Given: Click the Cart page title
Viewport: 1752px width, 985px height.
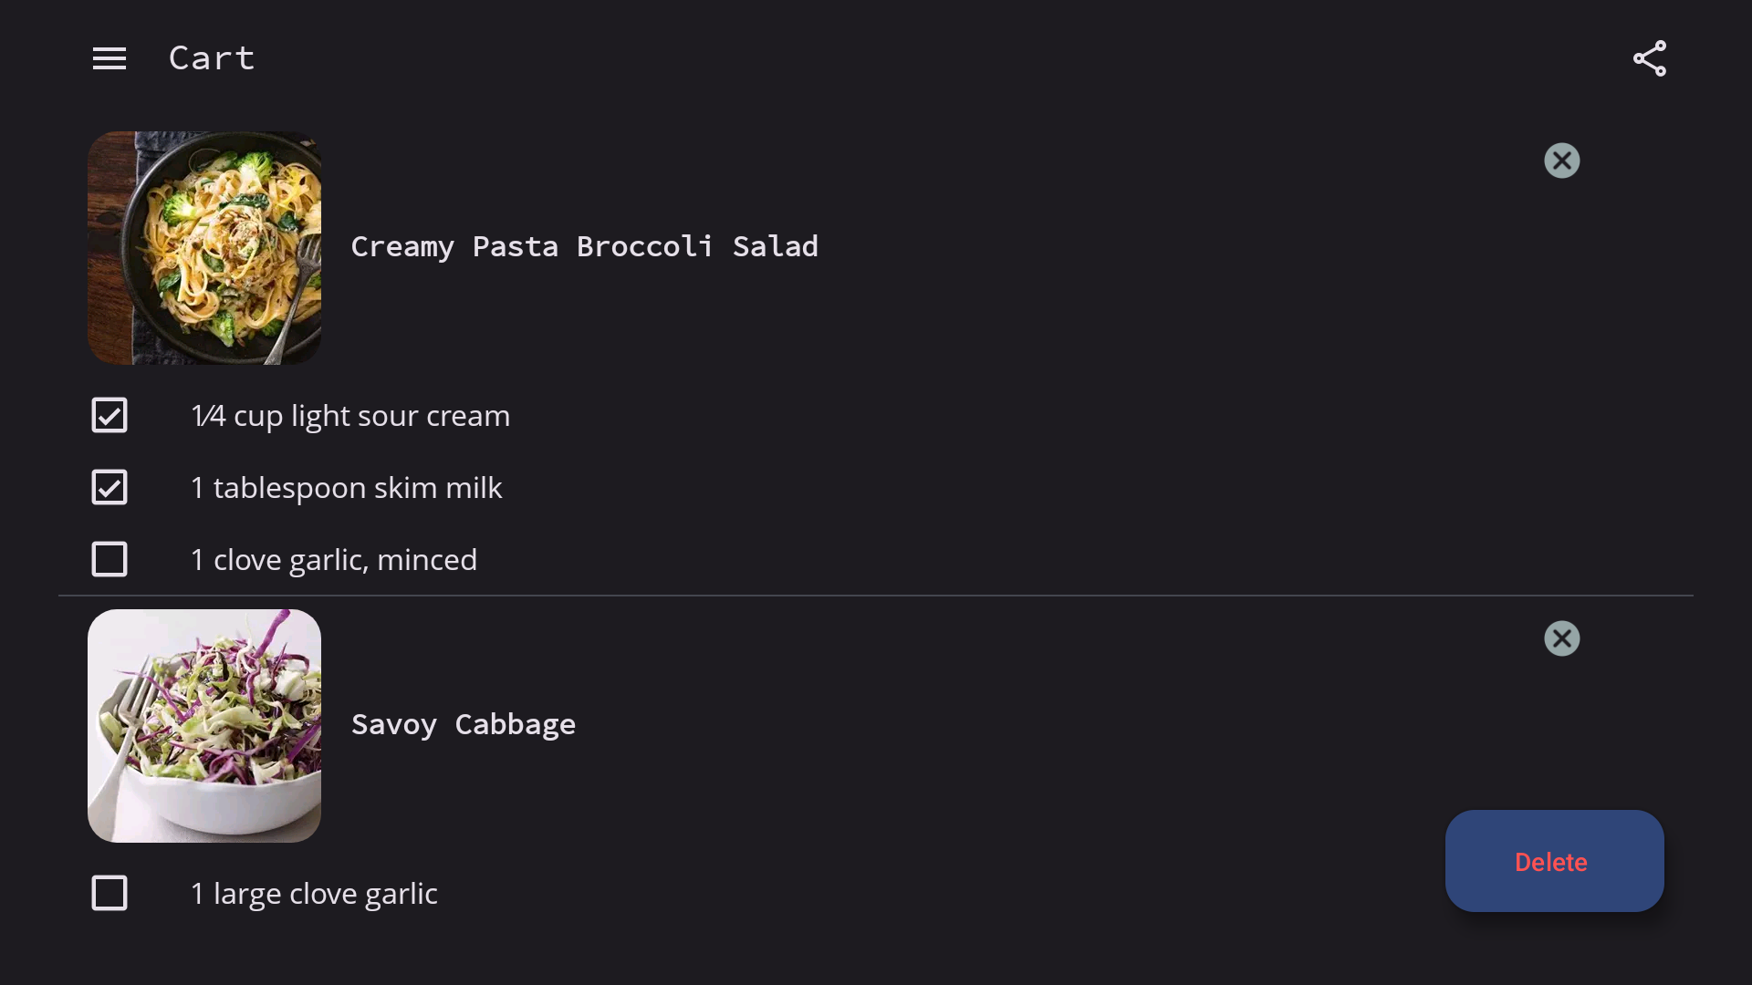Looking at the screenshot, I should [x=212, y=58].
